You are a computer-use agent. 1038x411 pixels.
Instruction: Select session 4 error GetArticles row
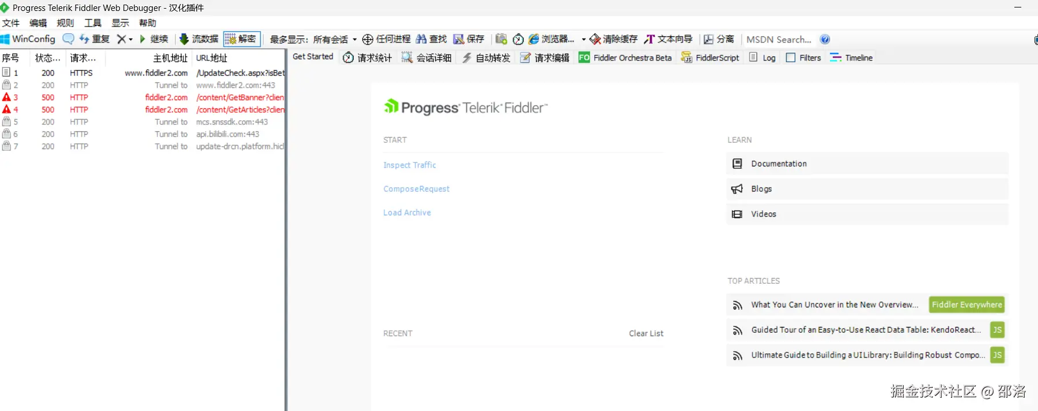pos(142,109)
